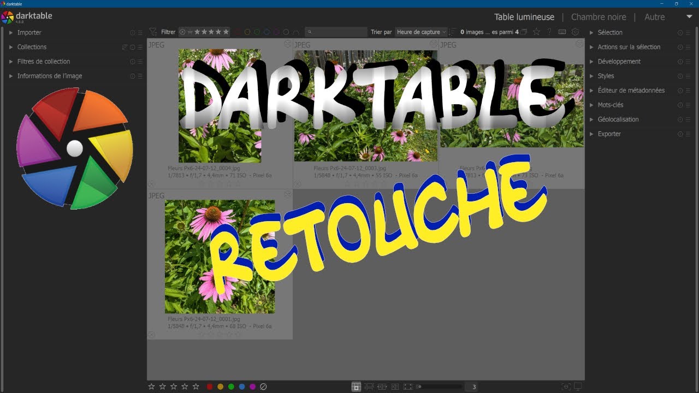The height and width of the screenshot is (393, 699).
Task: Toggle focus peaking icon bottom right
Action: [x=566, y=387]
